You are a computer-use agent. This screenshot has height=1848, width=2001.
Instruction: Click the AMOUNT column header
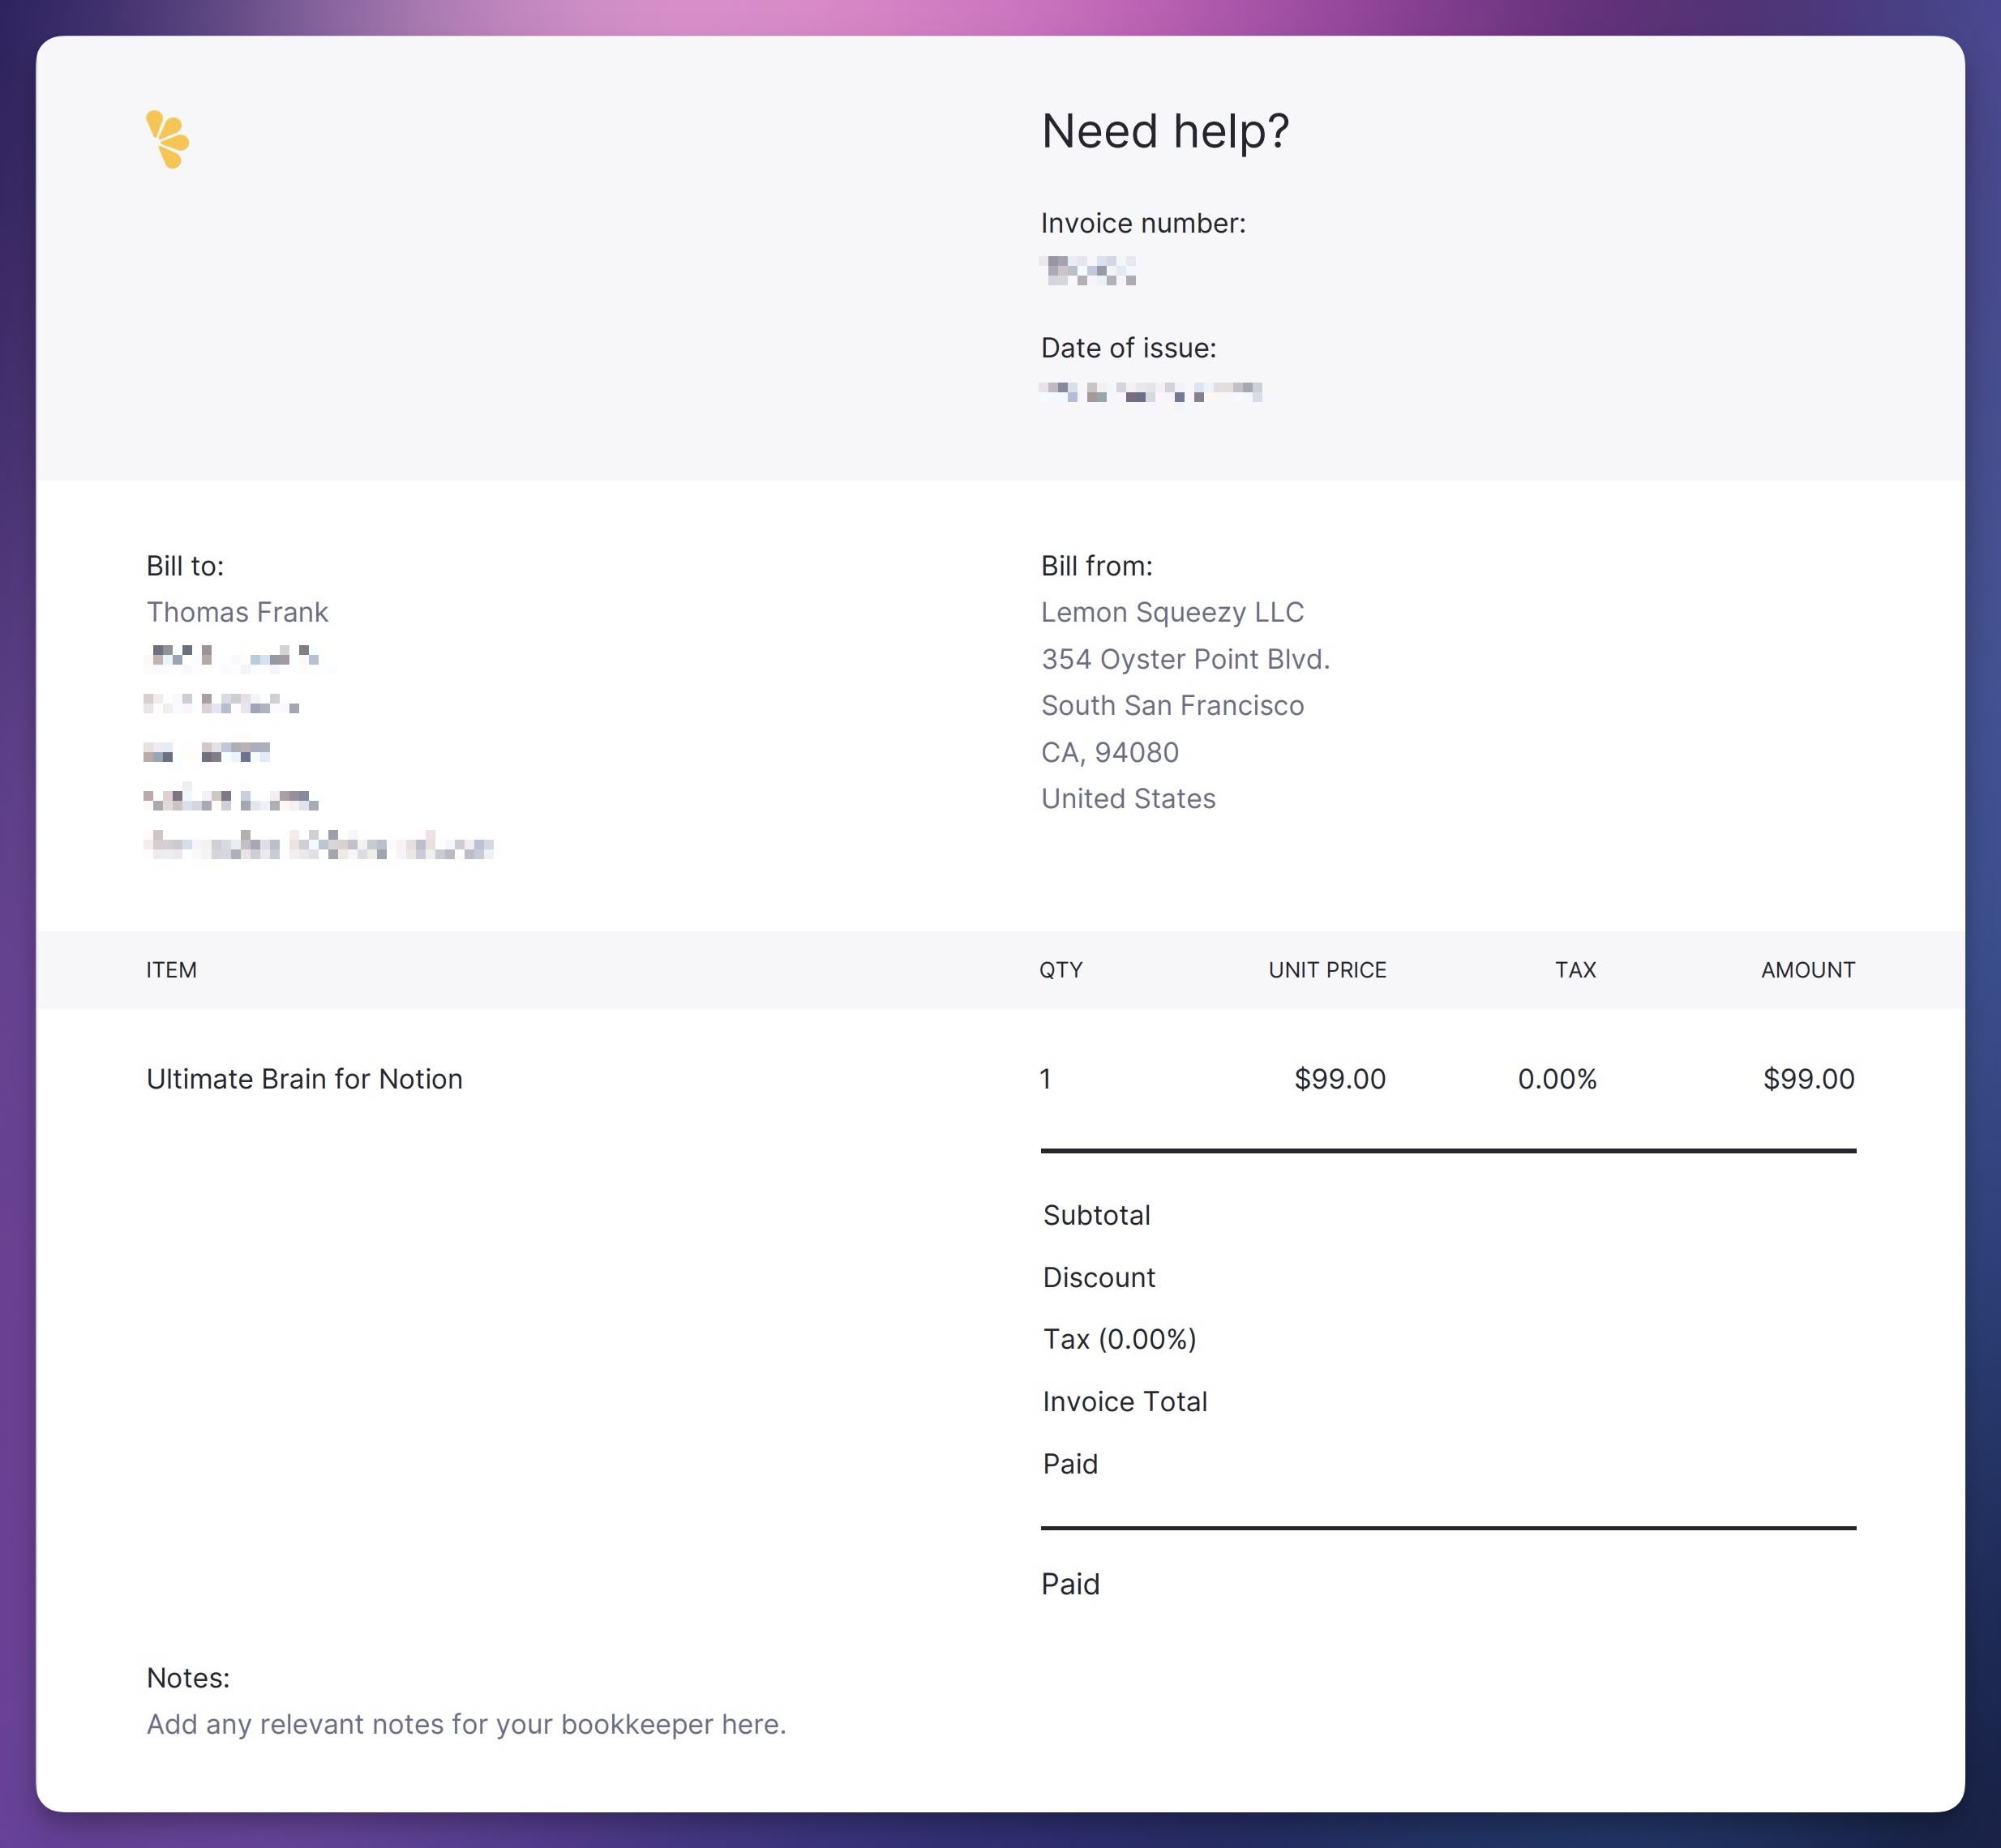1807,970
